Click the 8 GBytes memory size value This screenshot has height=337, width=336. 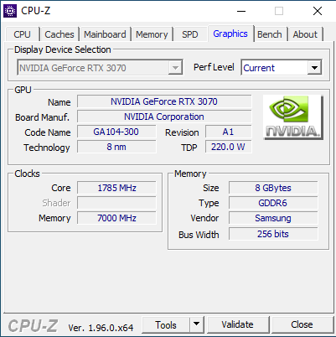273,188
